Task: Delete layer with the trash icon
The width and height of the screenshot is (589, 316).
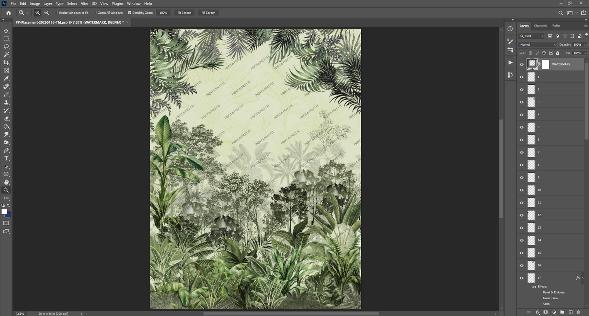Action: (x=579, y=312)
